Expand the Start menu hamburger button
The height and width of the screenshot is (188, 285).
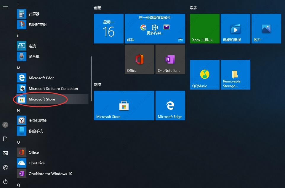click(5, 8)
